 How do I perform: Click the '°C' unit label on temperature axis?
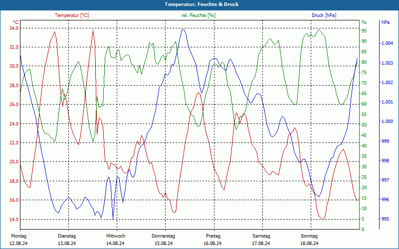pyautogui.click(x=16, y=22)
